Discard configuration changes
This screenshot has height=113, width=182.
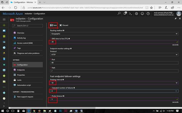coord(64,25)
